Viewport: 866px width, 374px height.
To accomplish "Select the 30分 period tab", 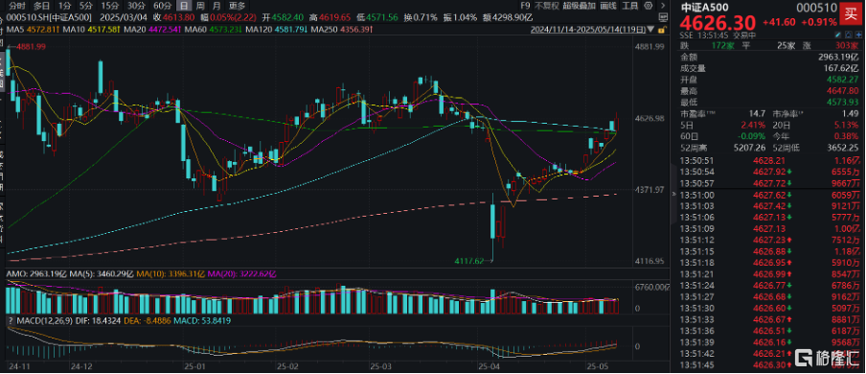I will point(136,6).
